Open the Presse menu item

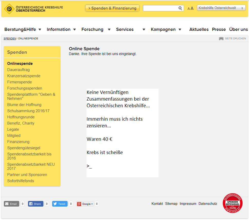(219, 29)
